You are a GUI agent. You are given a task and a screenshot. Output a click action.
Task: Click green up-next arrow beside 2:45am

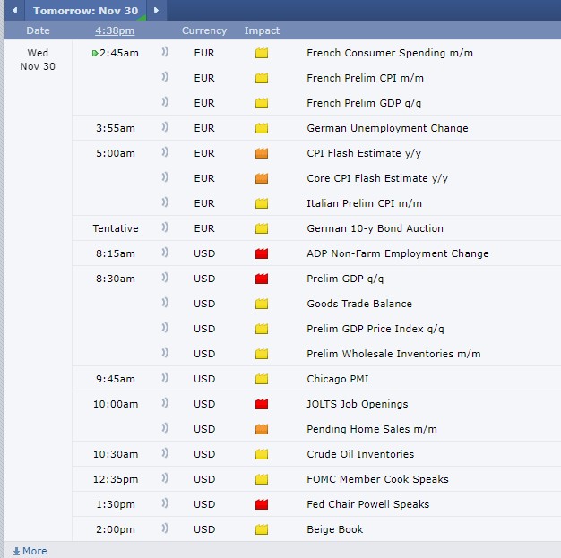click(x=95, y=53)
